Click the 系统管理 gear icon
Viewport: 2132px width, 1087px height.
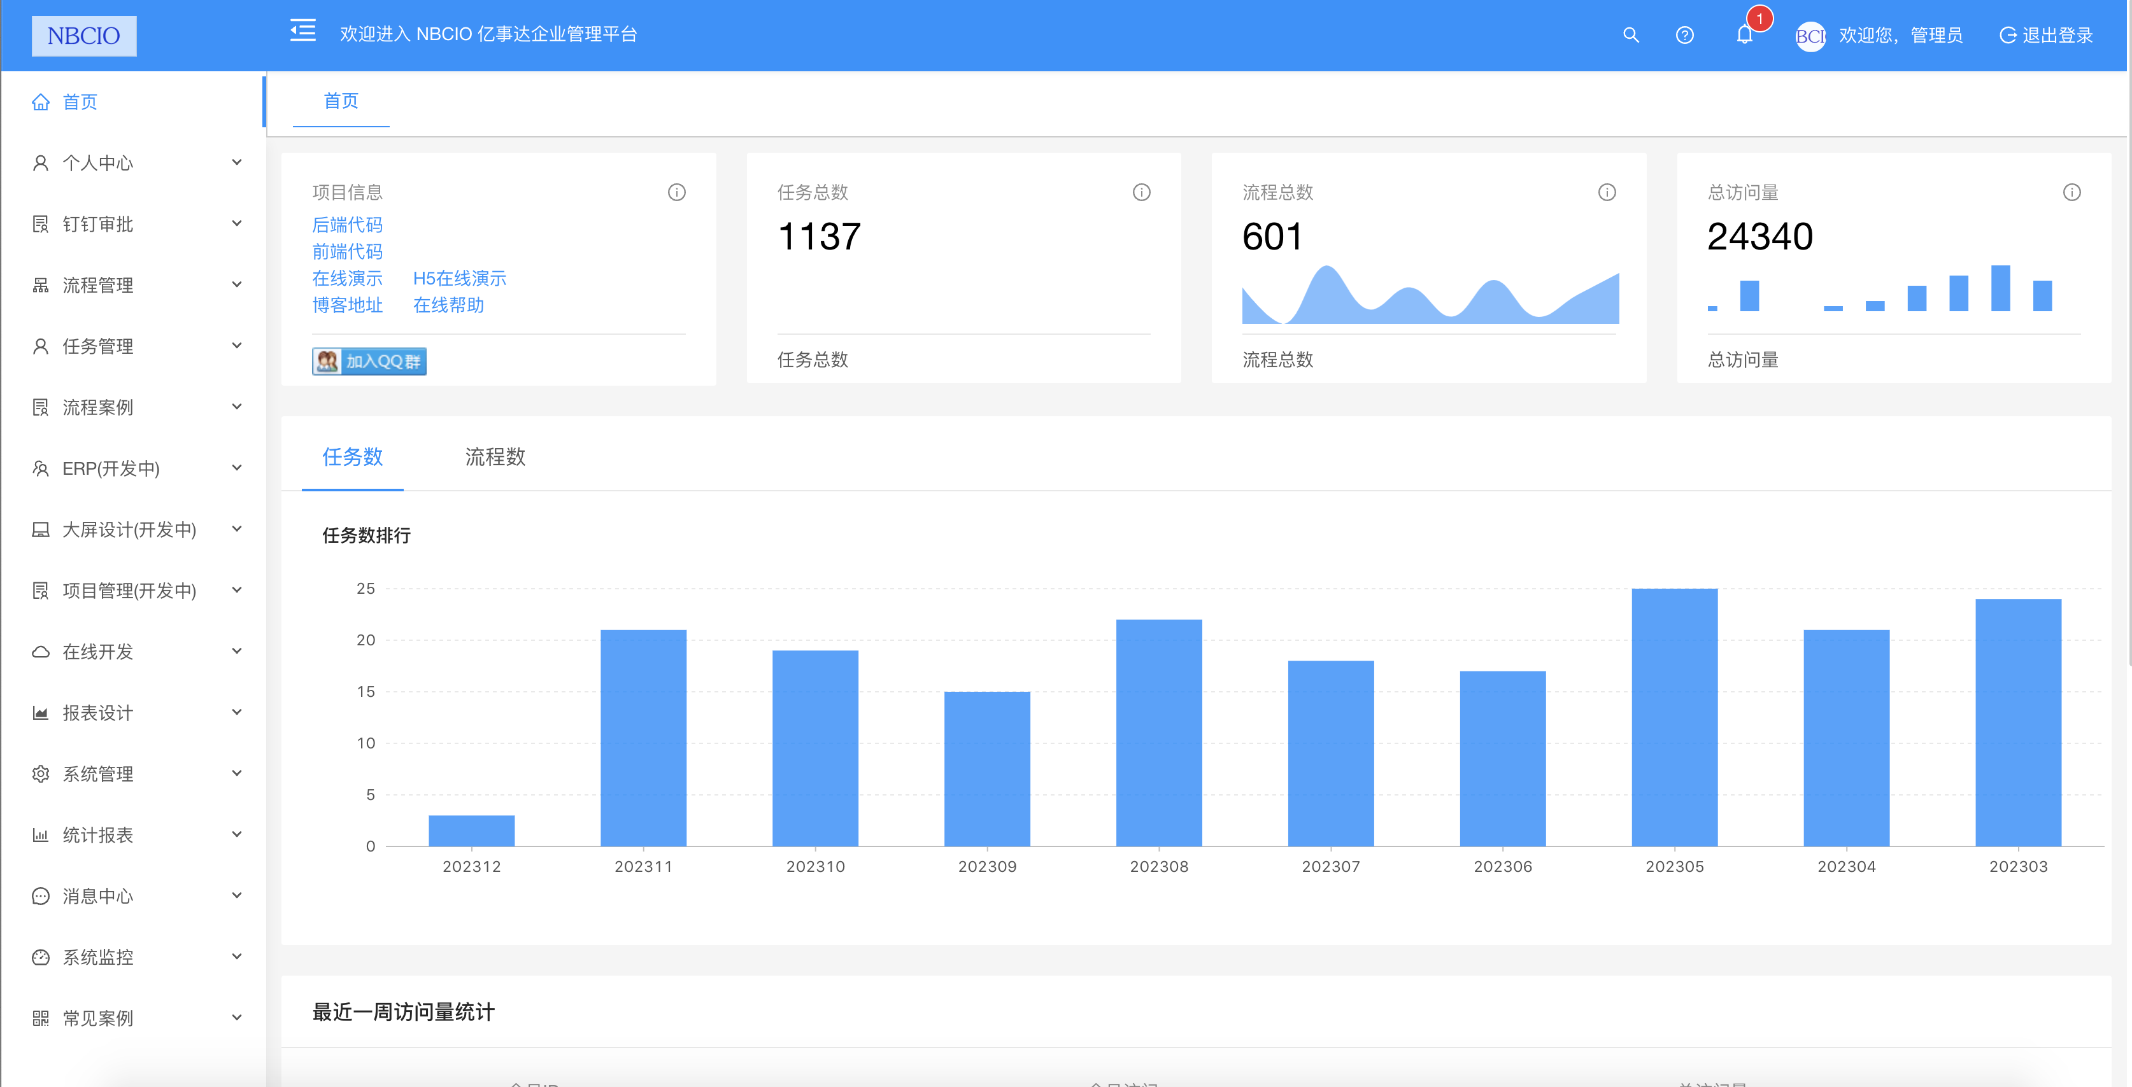41,773
